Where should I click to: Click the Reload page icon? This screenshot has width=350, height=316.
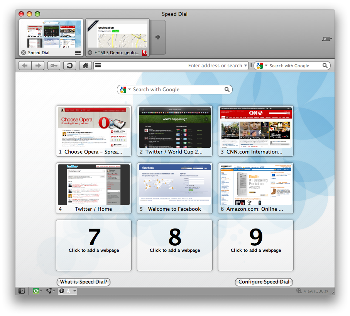point(69,65)
